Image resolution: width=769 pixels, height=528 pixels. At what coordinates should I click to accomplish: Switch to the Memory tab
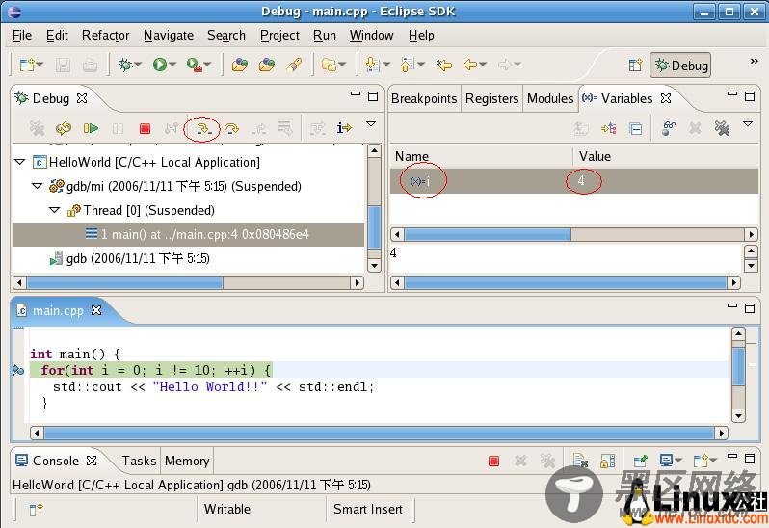coord(187,461)
